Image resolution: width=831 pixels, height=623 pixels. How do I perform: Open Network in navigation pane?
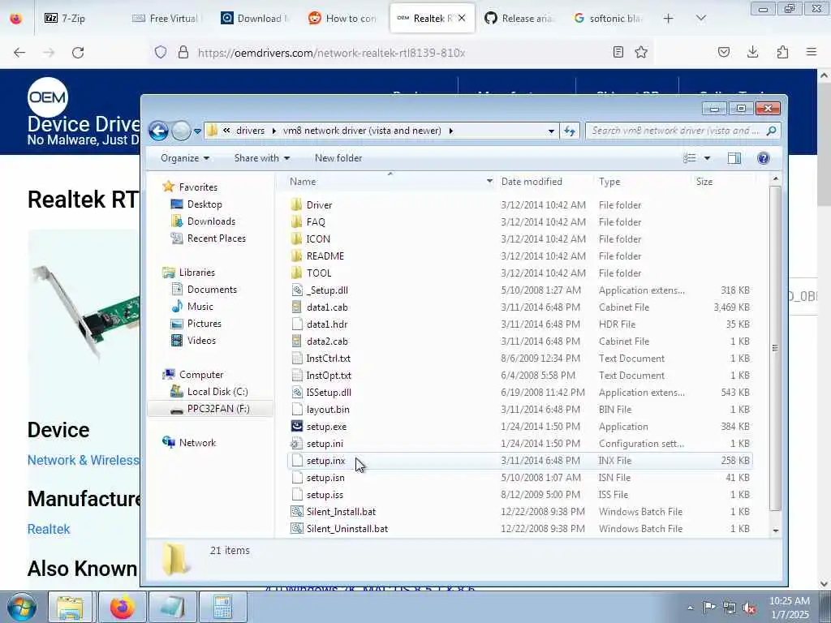click(197, 442)
